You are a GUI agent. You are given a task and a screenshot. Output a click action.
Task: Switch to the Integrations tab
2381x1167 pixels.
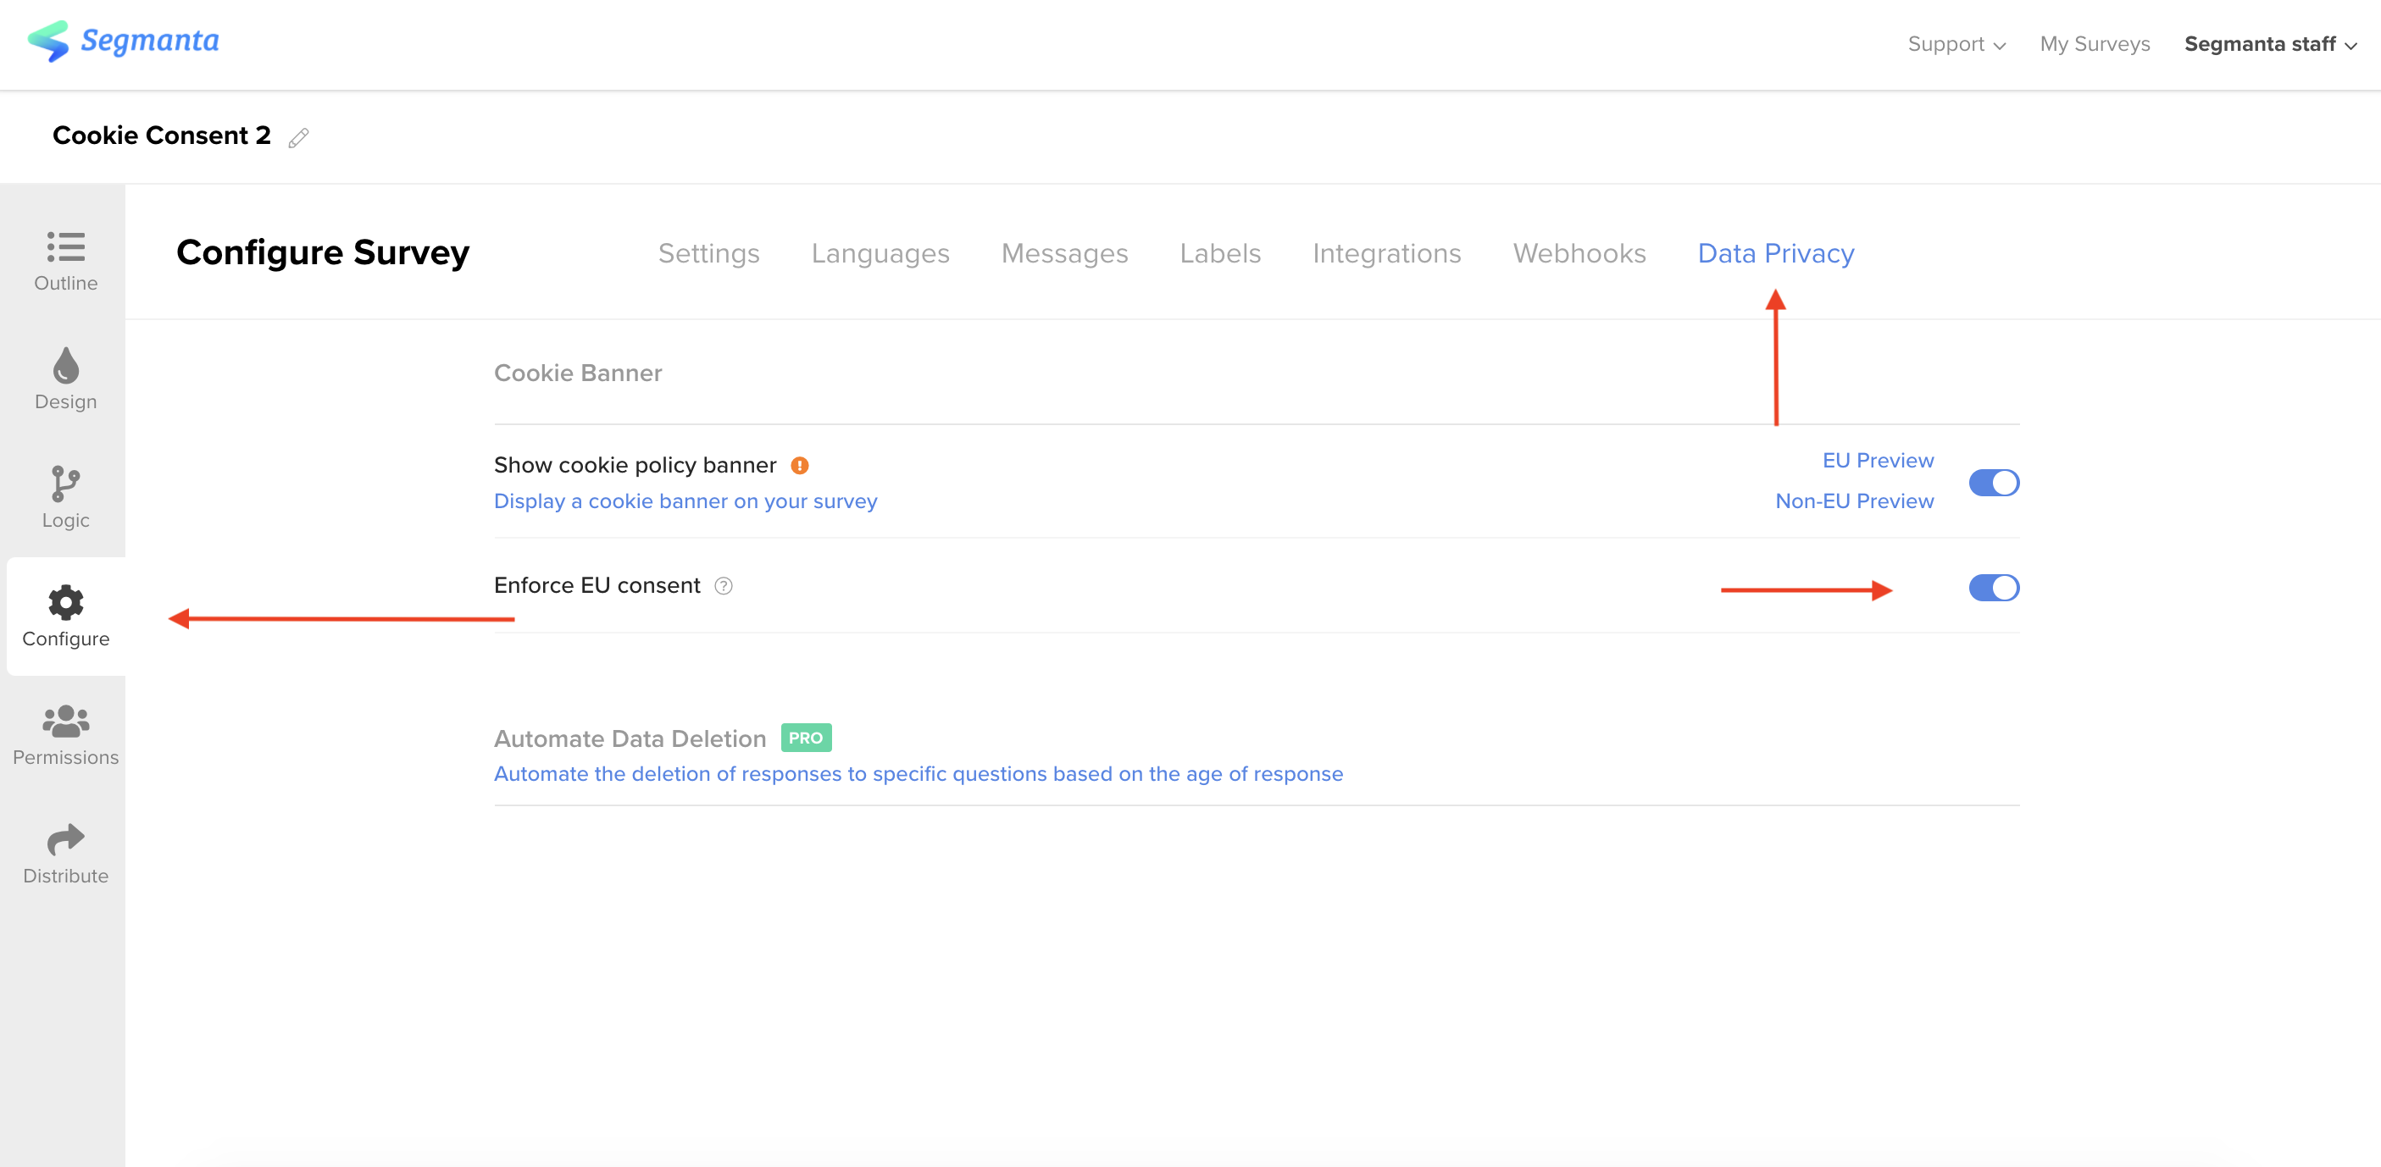pyautogui.click(x=1386, y=253)
